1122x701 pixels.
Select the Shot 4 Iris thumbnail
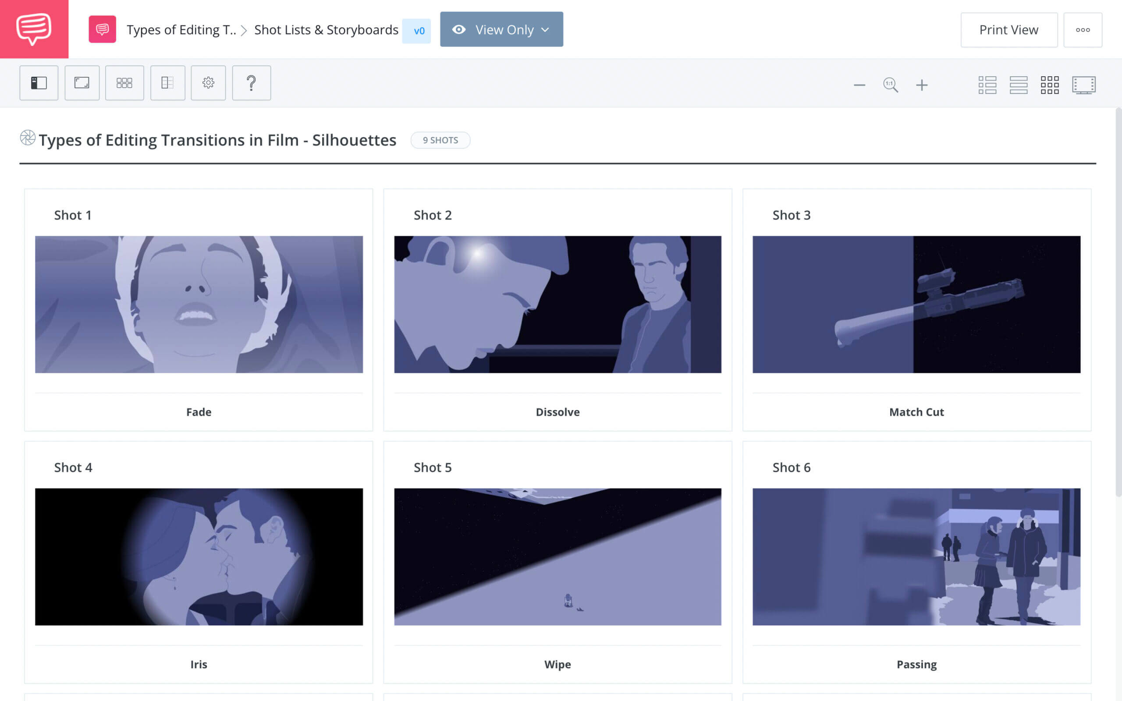click(x=199, y=556)
